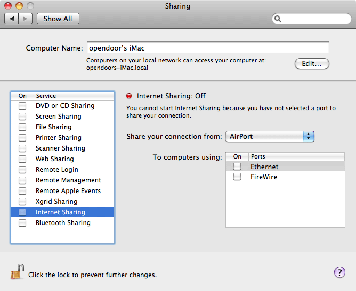This screenshot has height=291, width=356.
Task: Click the red Internet Sharing status indicator
Action: [x=129, y=96]
